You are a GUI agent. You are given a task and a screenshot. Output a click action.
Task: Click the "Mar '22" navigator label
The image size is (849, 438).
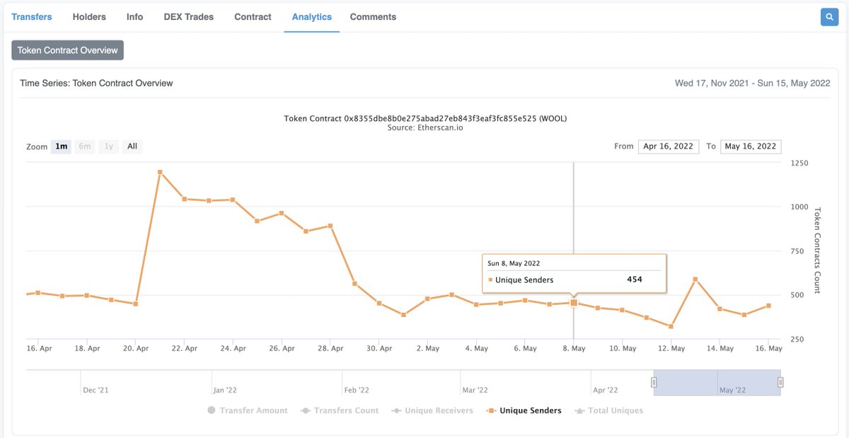click(x=475, y=390)
